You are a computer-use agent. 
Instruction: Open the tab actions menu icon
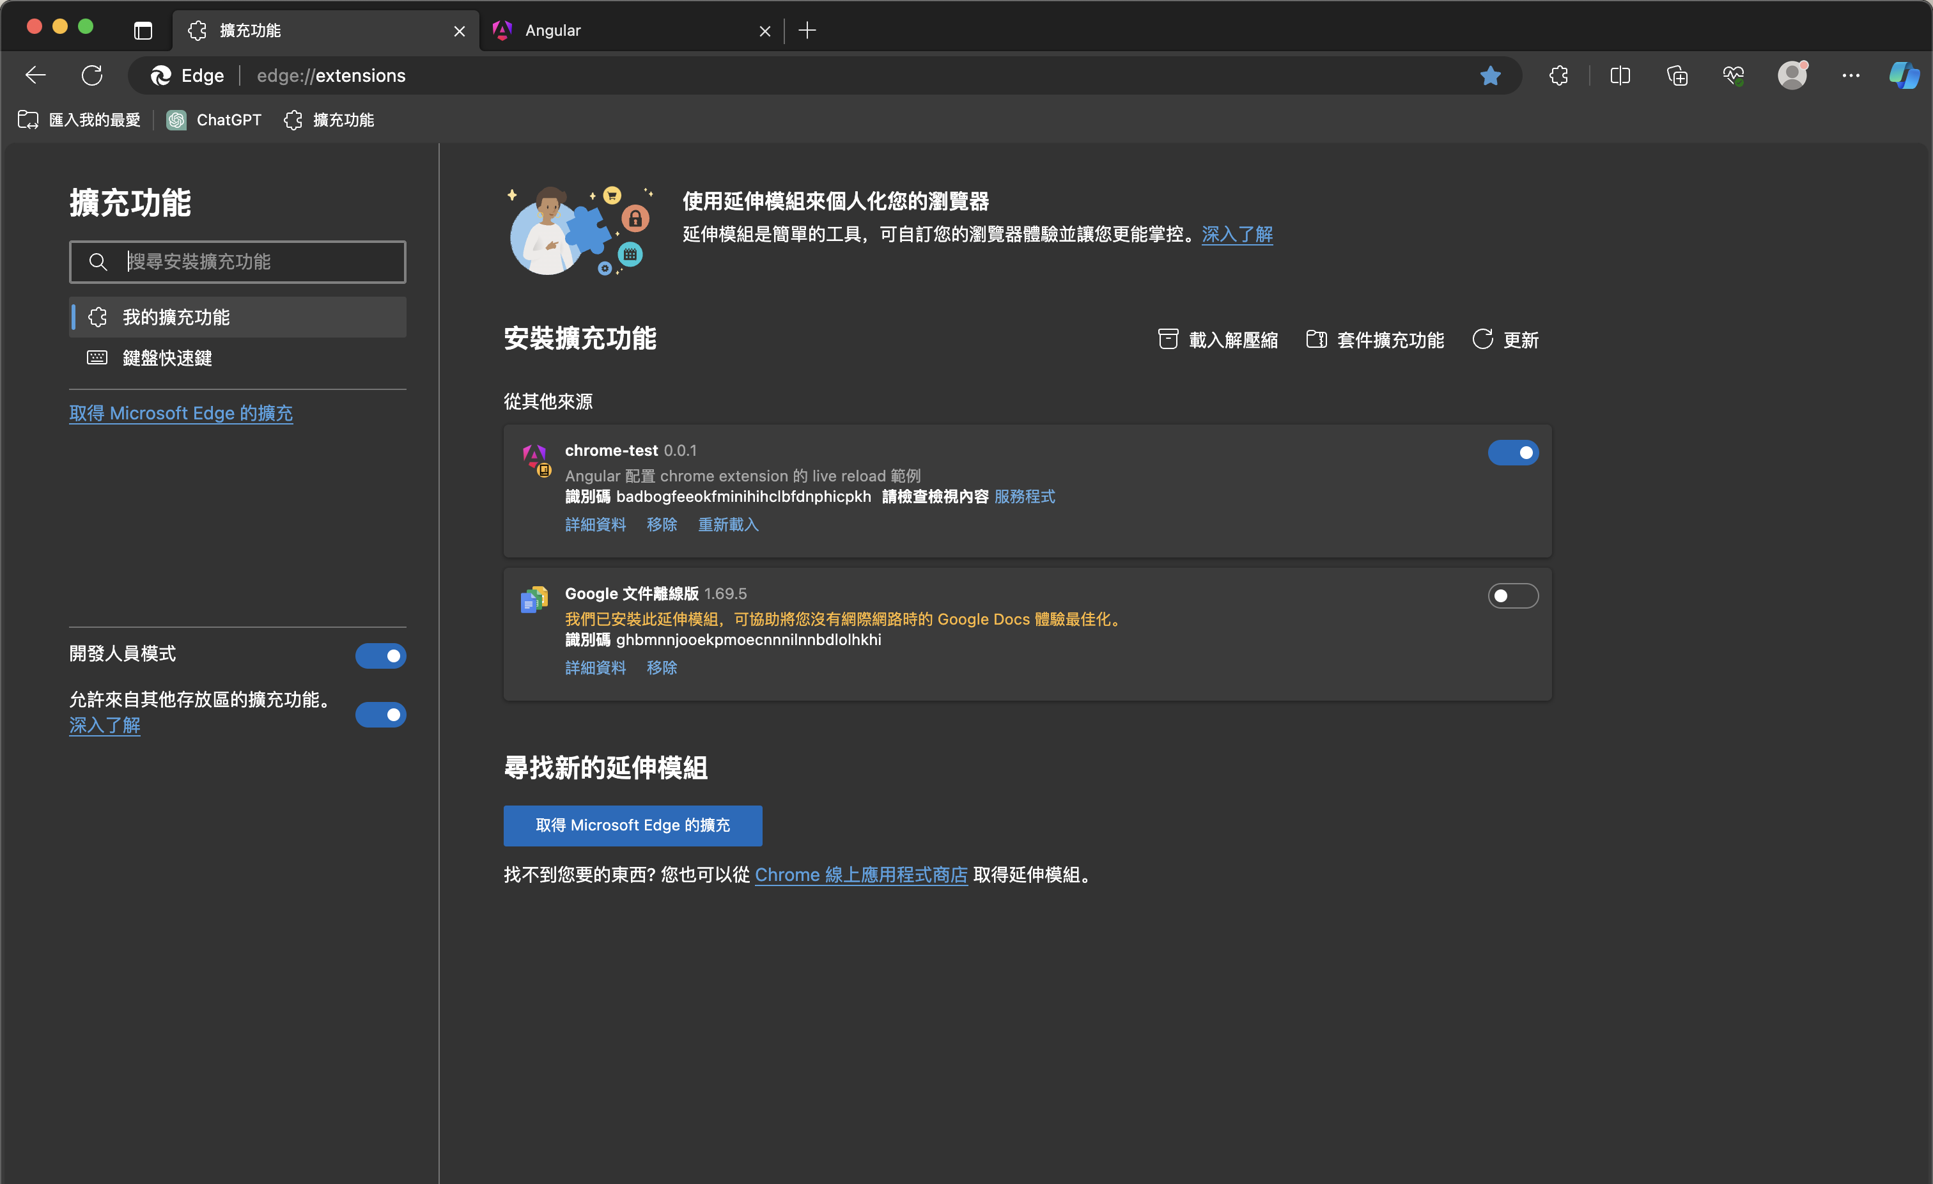coord(143,31)
